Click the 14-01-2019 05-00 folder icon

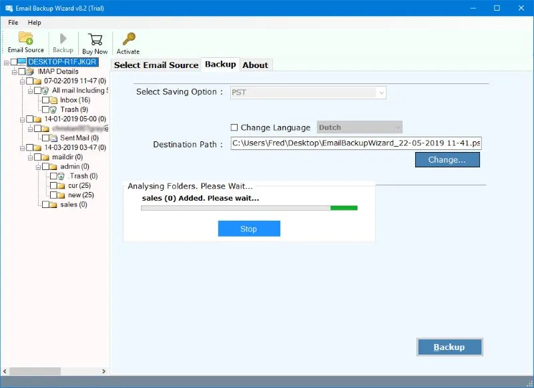(x=37, y=119)
